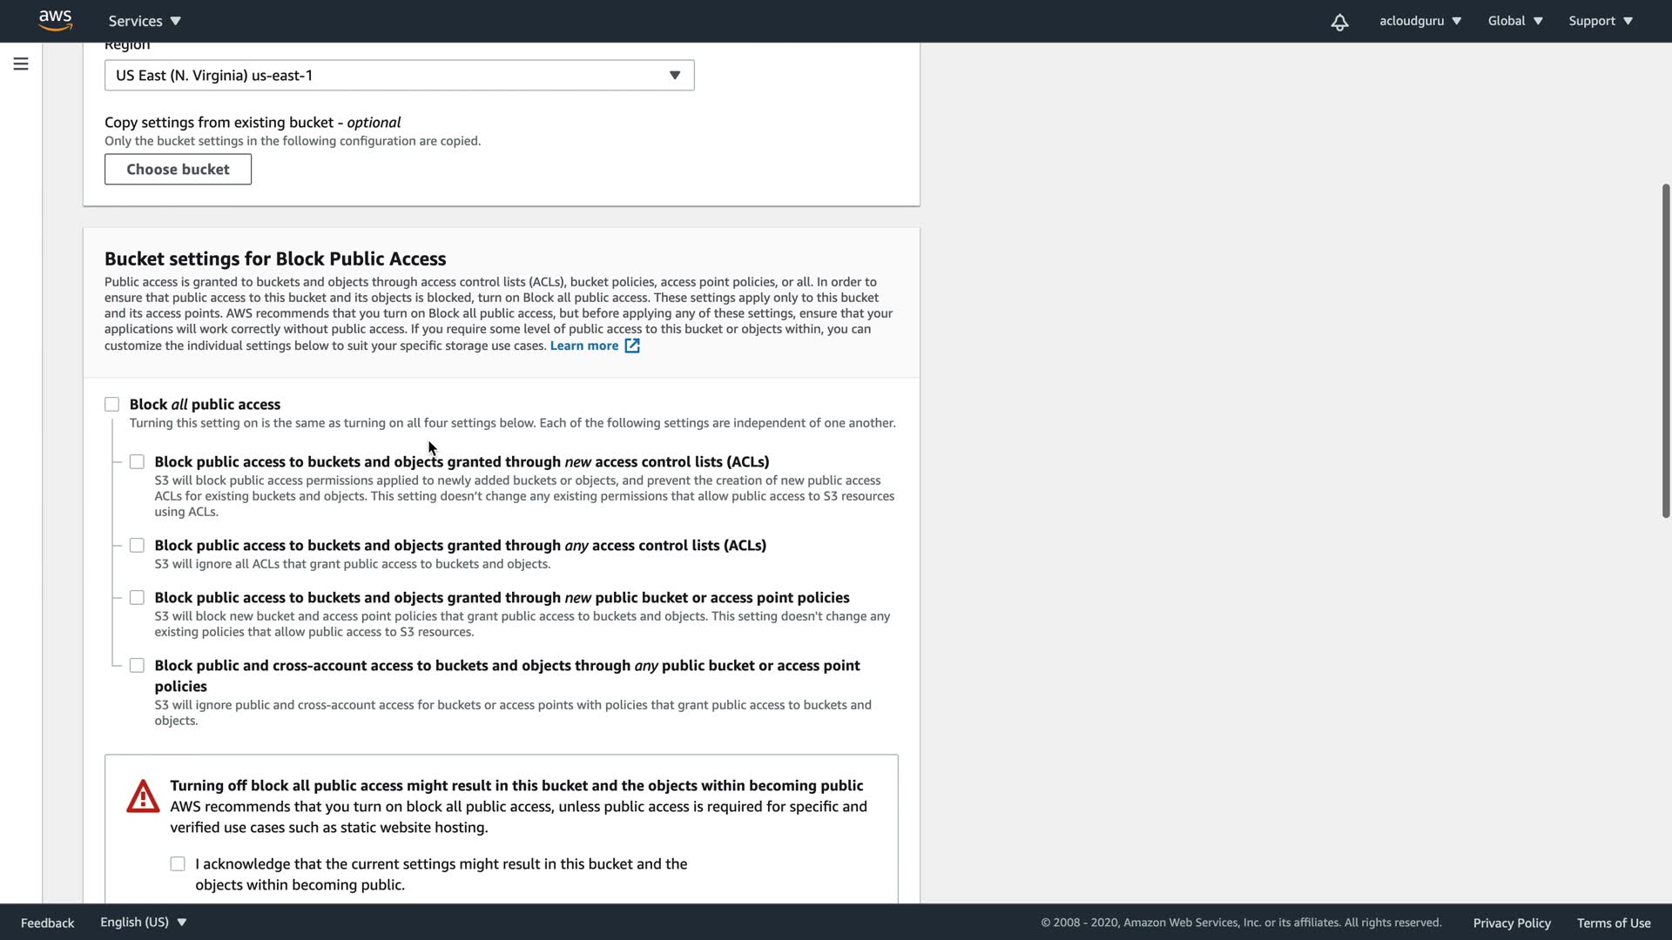1672x940 pixels.
Task: Open the Learn more link
Action: (x=583, y=346)
